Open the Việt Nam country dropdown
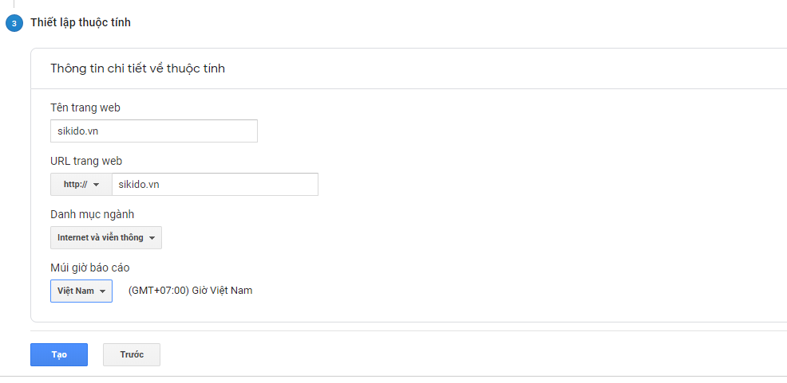Viewport: 787px width, 383px height. point(81,291)
